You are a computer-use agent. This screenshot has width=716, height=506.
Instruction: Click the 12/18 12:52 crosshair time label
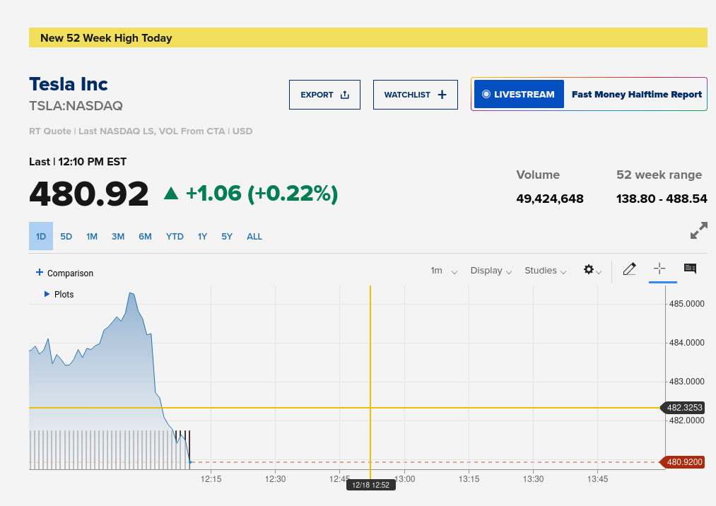coord(371,485)
